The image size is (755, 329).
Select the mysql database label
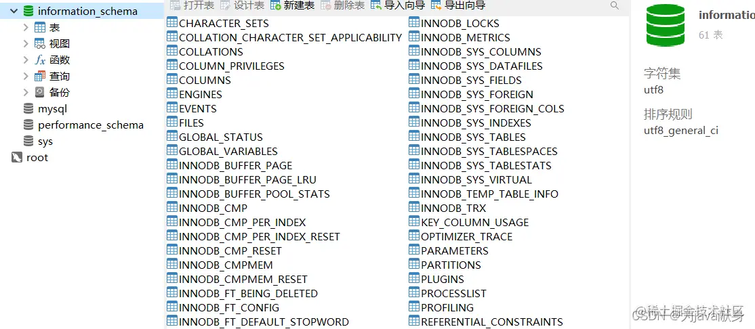coord(52,109)
